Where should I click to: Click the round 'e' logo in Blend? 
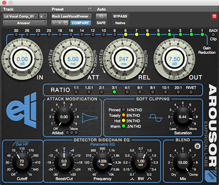pos(198,146)
